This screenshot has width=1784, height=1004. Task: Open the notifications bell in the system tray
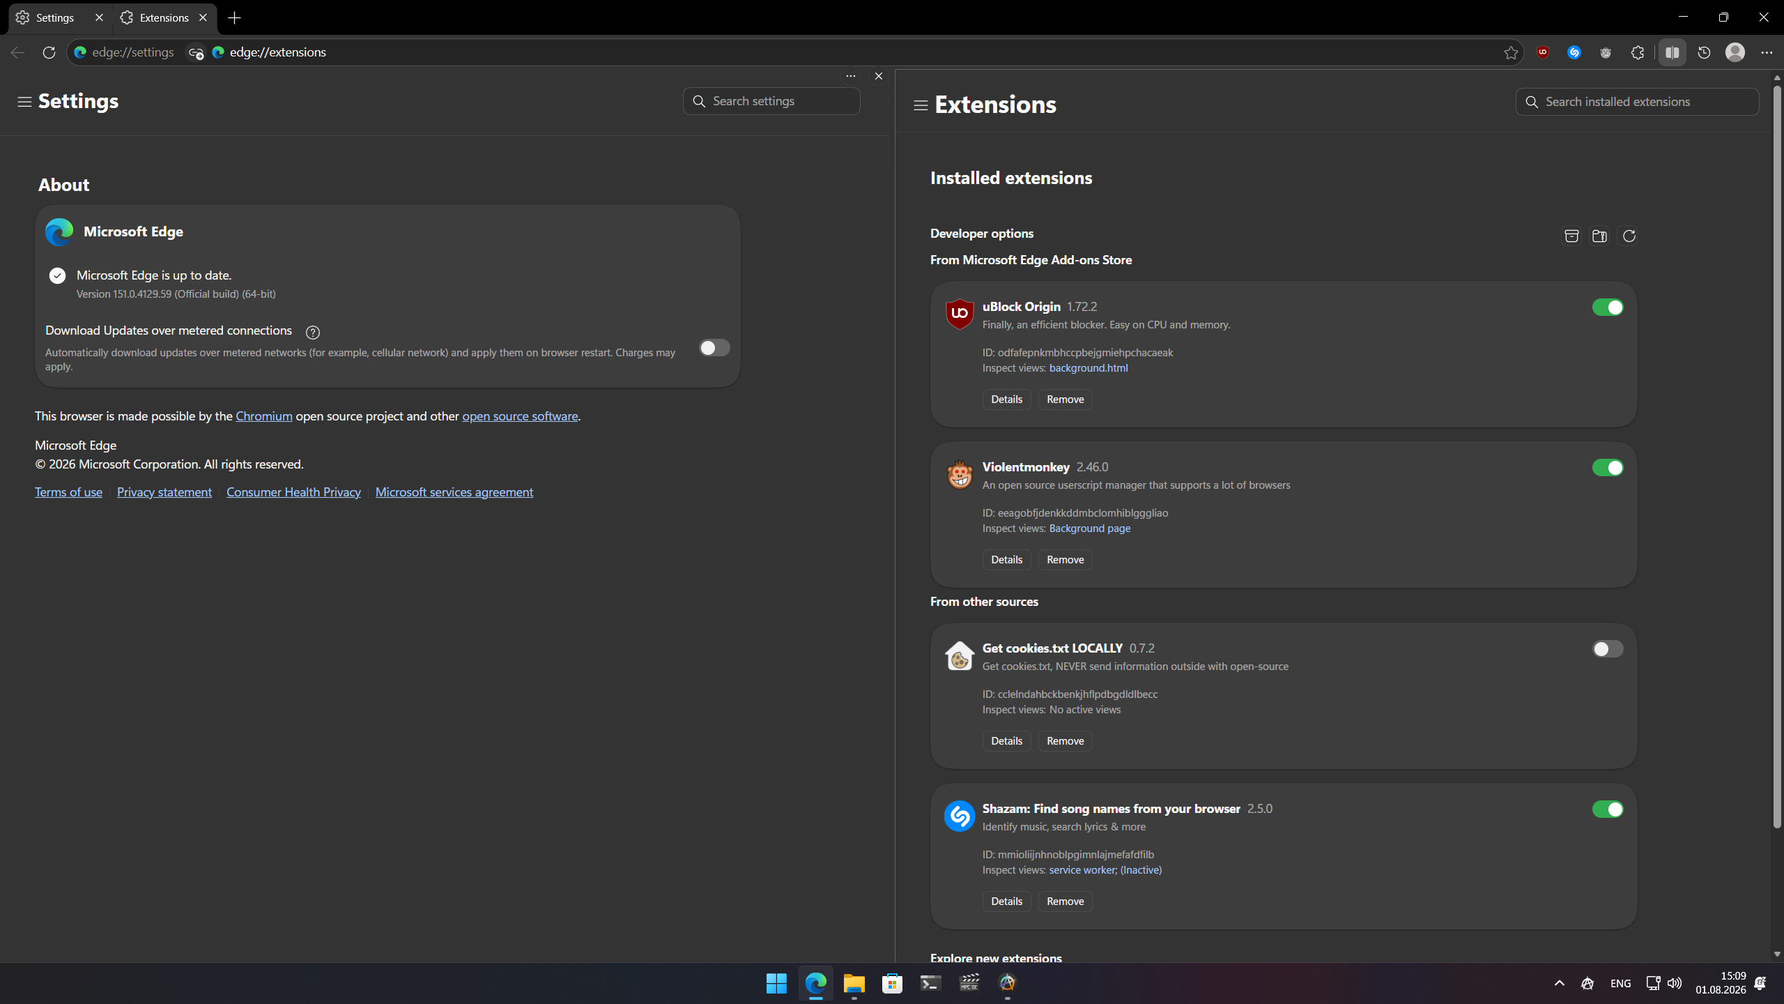[x=1760, y=983]
